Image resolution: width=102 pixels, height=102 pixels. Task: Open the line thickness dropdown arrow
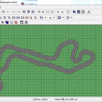click(54, 17)
